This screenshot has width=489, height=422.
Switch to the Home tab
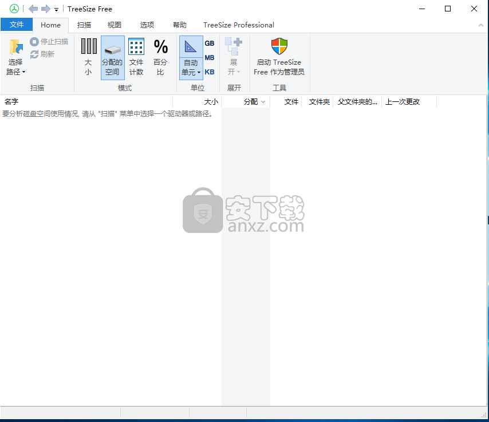click(50, 25)
